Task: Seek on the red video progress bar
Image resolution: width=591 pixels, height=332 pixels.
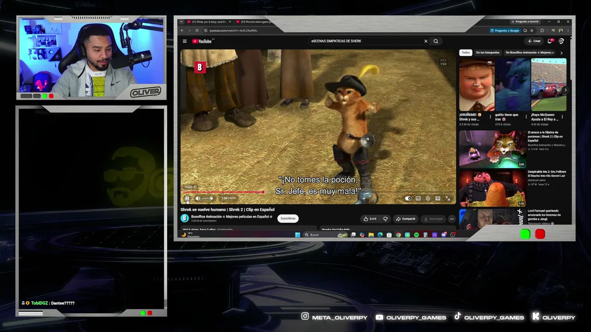Action: click(x=318, y=192)
